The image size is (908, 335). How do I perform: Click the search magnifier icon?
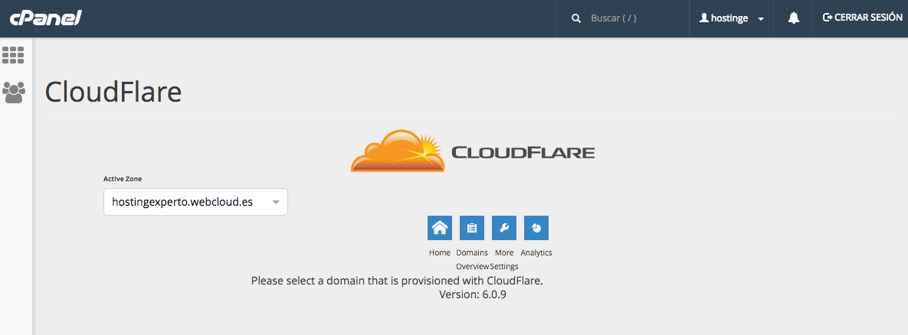pos(576,18)
